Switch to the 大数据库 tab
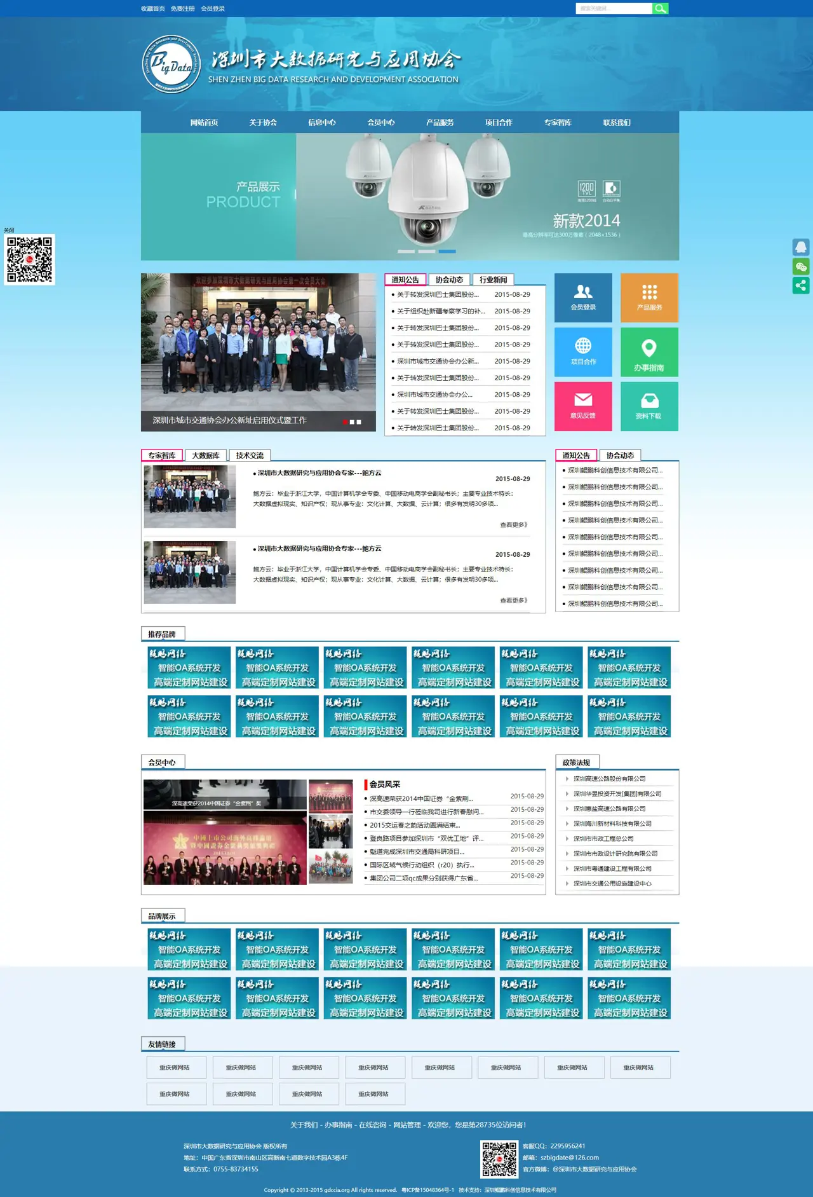The height and width of the screenshot is (1197, 813). coord(206,455)
